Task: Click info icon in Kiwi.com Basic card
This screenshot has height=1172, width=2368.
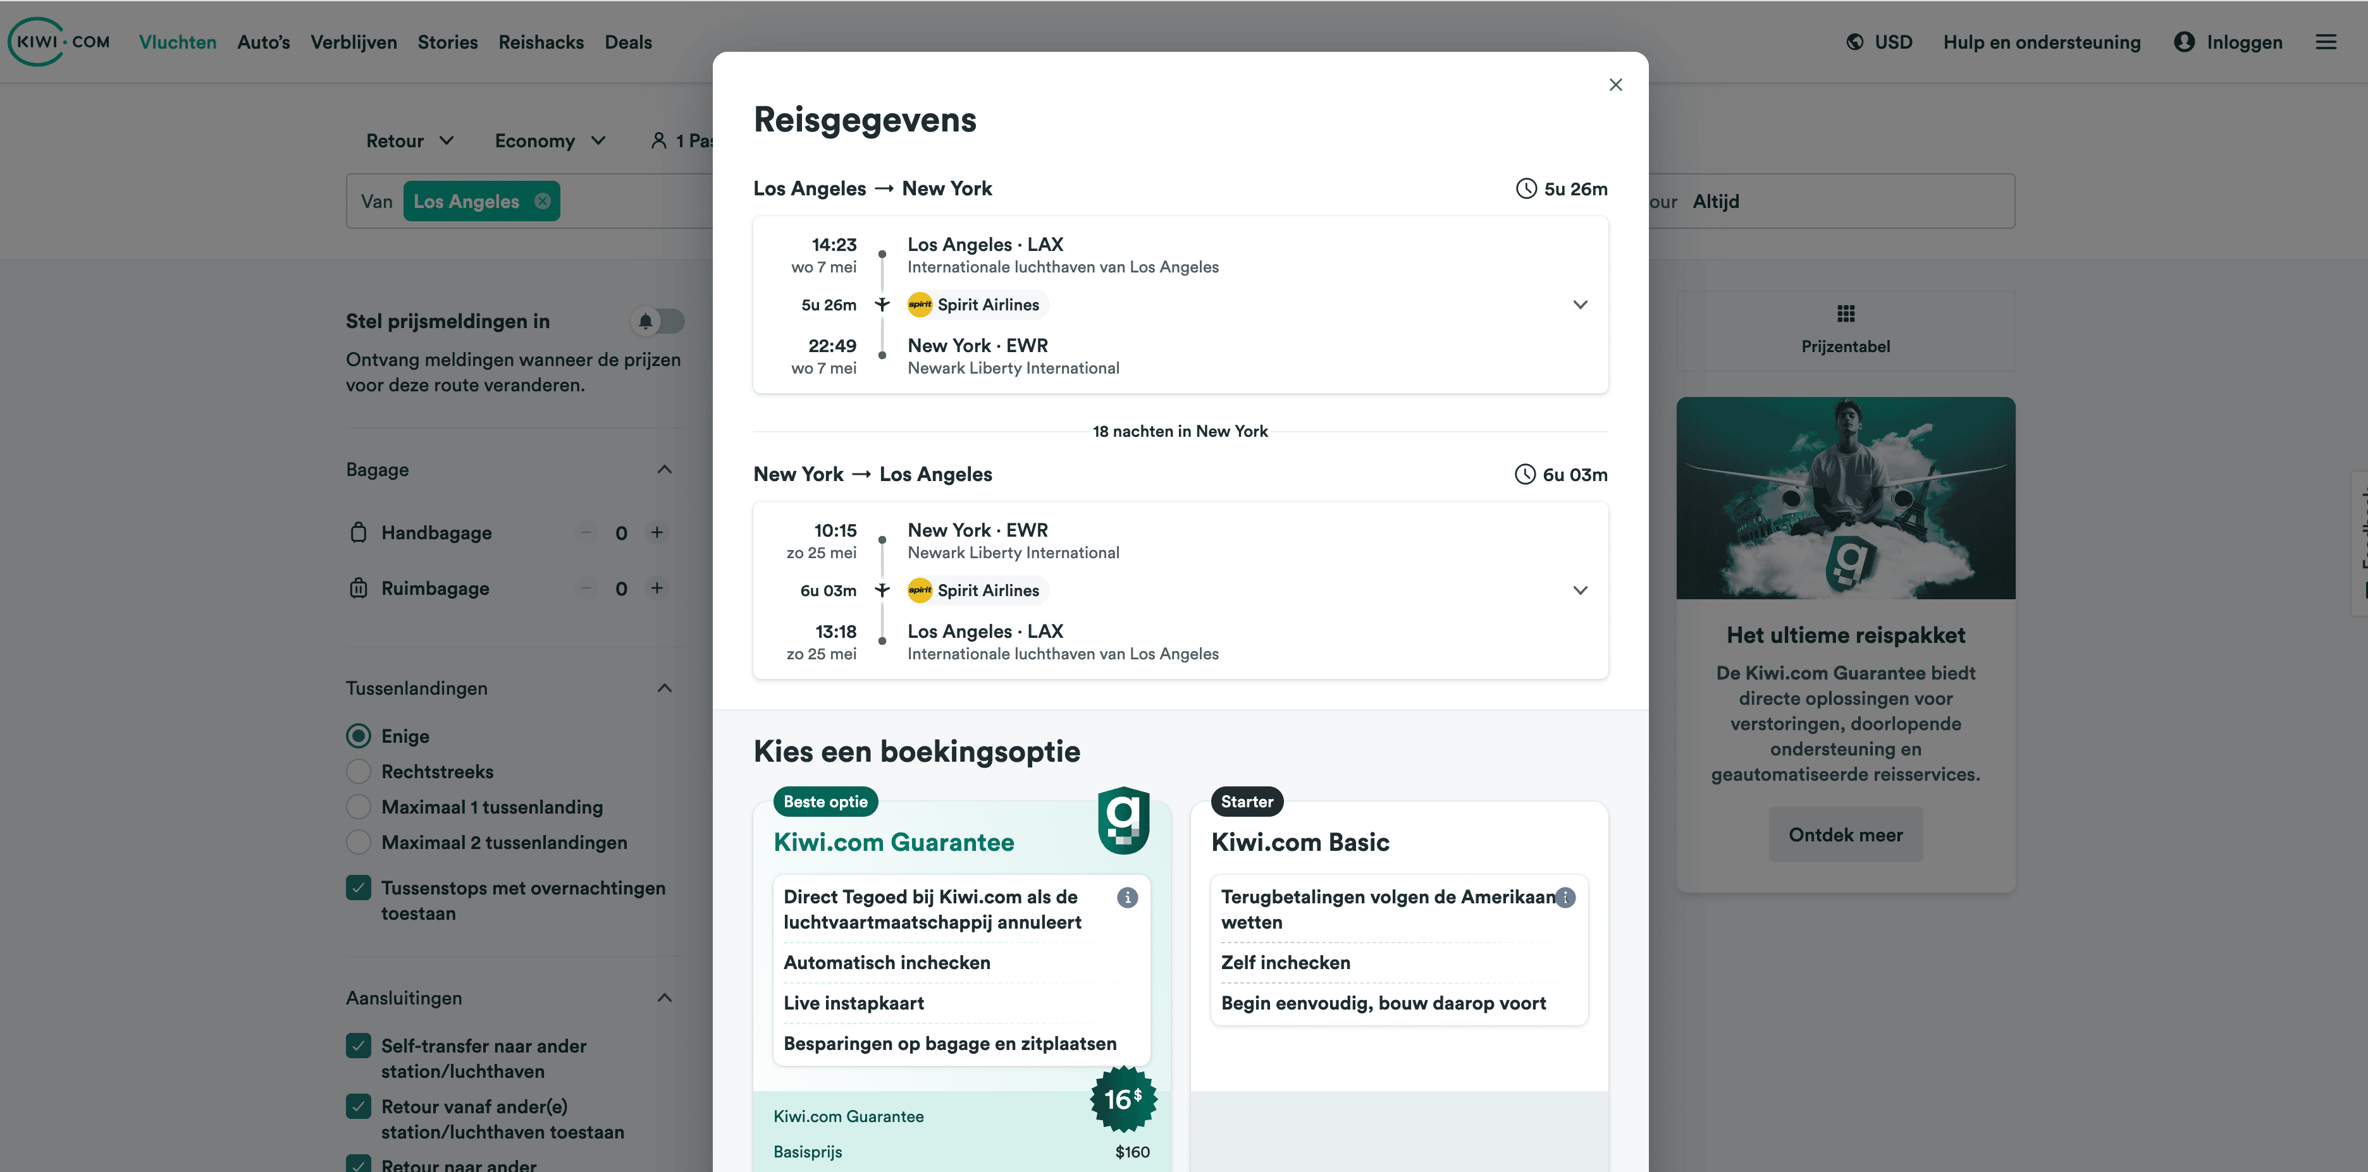Action: [1565, 898]
